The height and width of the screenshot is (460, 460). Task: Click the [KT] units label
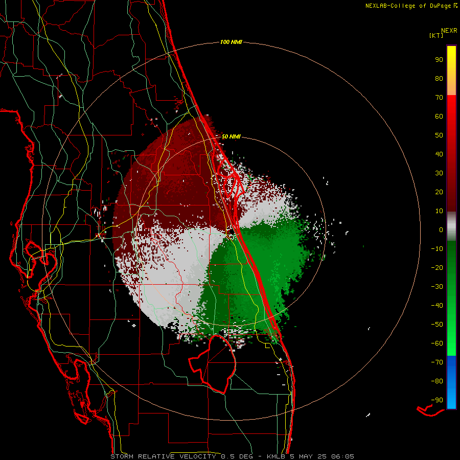pos(436,35)
